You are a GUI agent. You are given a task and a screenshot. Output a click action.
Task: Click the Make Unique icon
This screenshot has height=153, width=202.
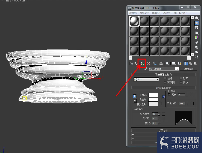[161, 64]
